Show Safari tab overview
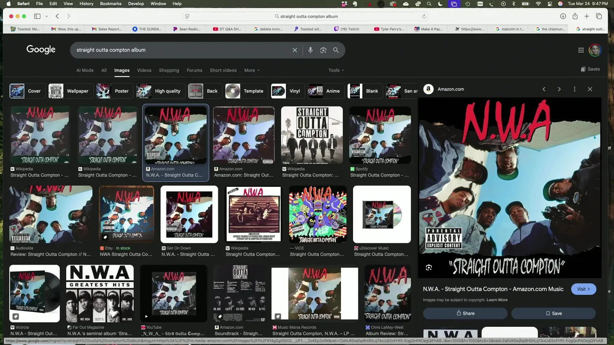614x345 pixels. (x=599, y=16)
